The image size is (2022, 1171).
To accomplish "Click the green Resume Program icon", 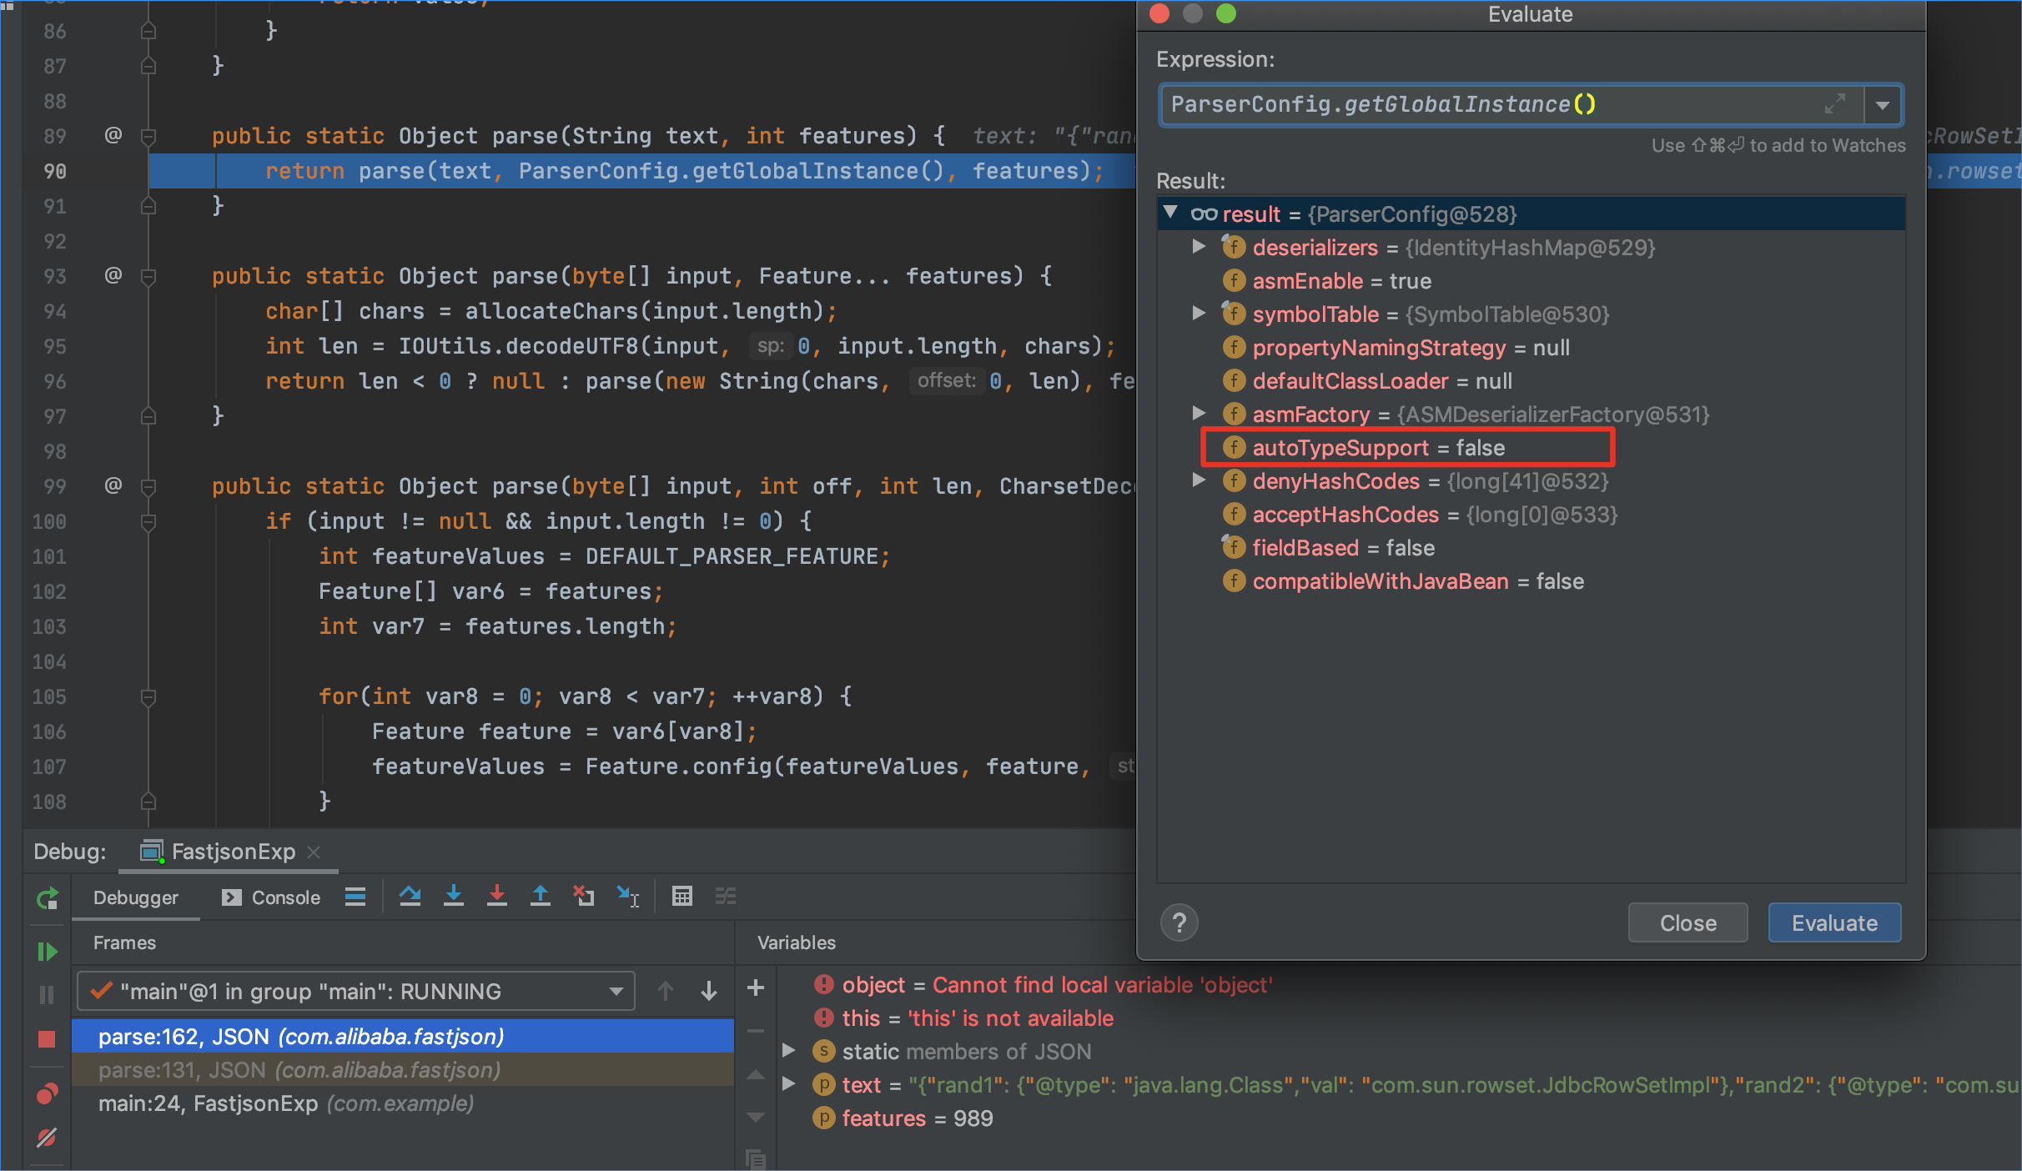I will pos(47,952).
